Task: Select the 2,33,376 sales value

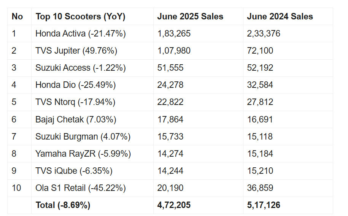Action: [x=264, y=33]
